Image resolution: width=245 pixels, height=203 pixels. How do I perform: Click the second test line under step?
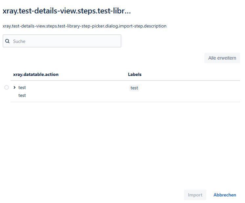[x=22, y=95]
